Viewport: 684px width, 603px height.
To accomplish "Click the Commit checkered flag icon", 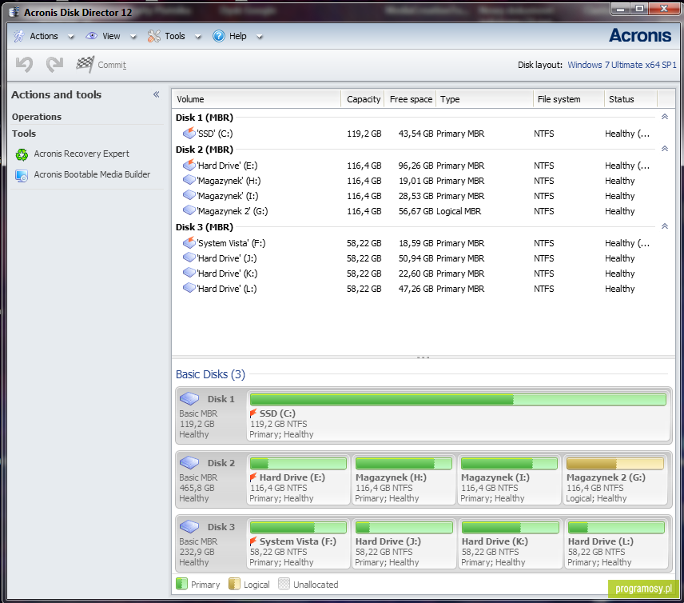I will click(x=85, y=65).
